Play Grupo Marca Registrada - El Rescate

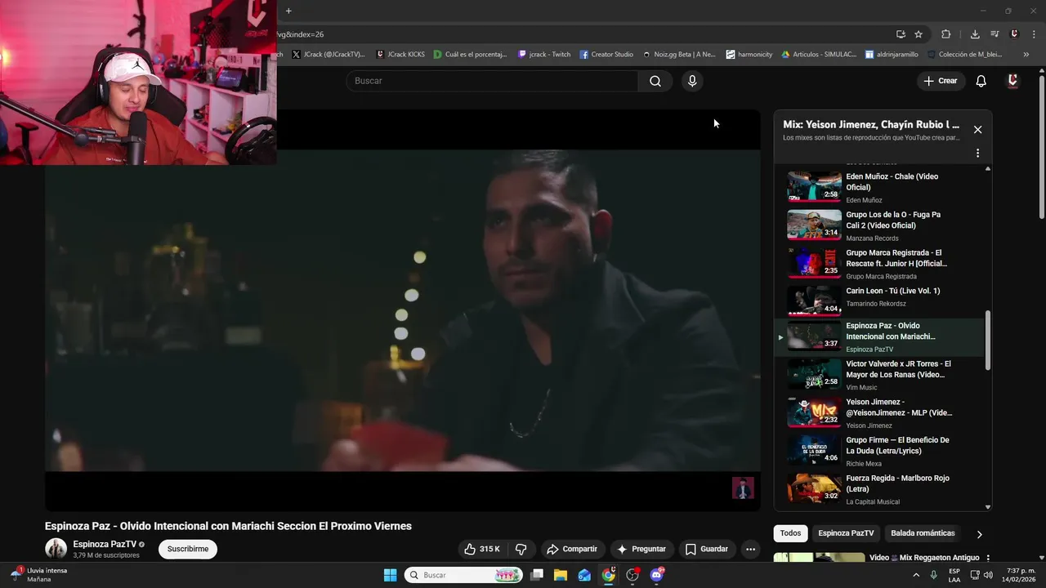pos(881,264)
